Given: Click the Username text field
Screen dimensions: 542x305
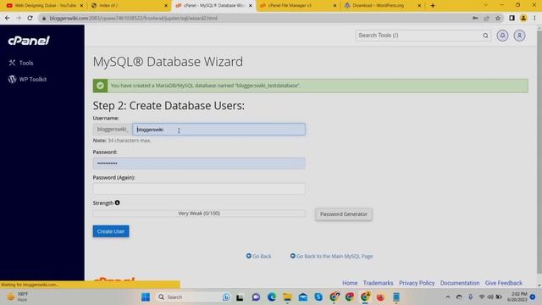Looking at the screenshot, I should tap(218, 130).
